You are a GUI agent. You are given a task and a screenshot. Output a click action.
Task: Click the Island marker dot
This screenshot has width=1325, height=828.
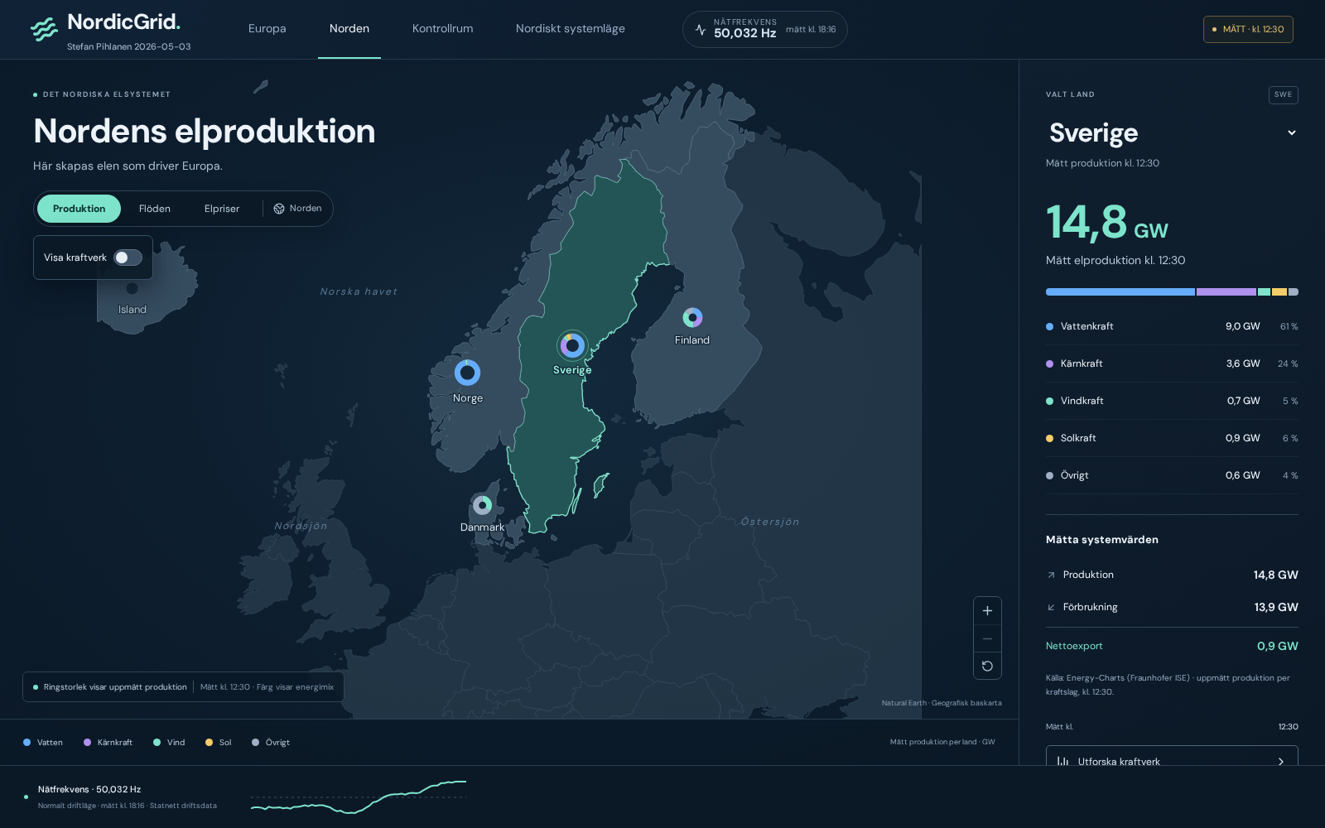tap(132, 288)
